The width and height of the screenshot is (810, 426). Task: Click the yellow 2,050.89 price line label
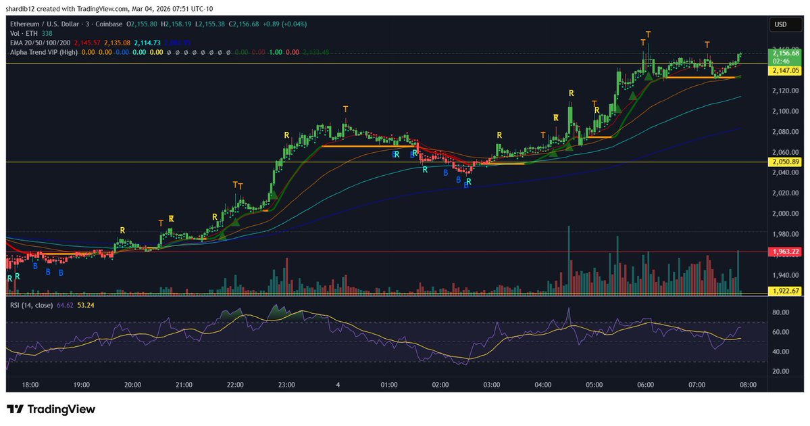click(x=786, y=162)
